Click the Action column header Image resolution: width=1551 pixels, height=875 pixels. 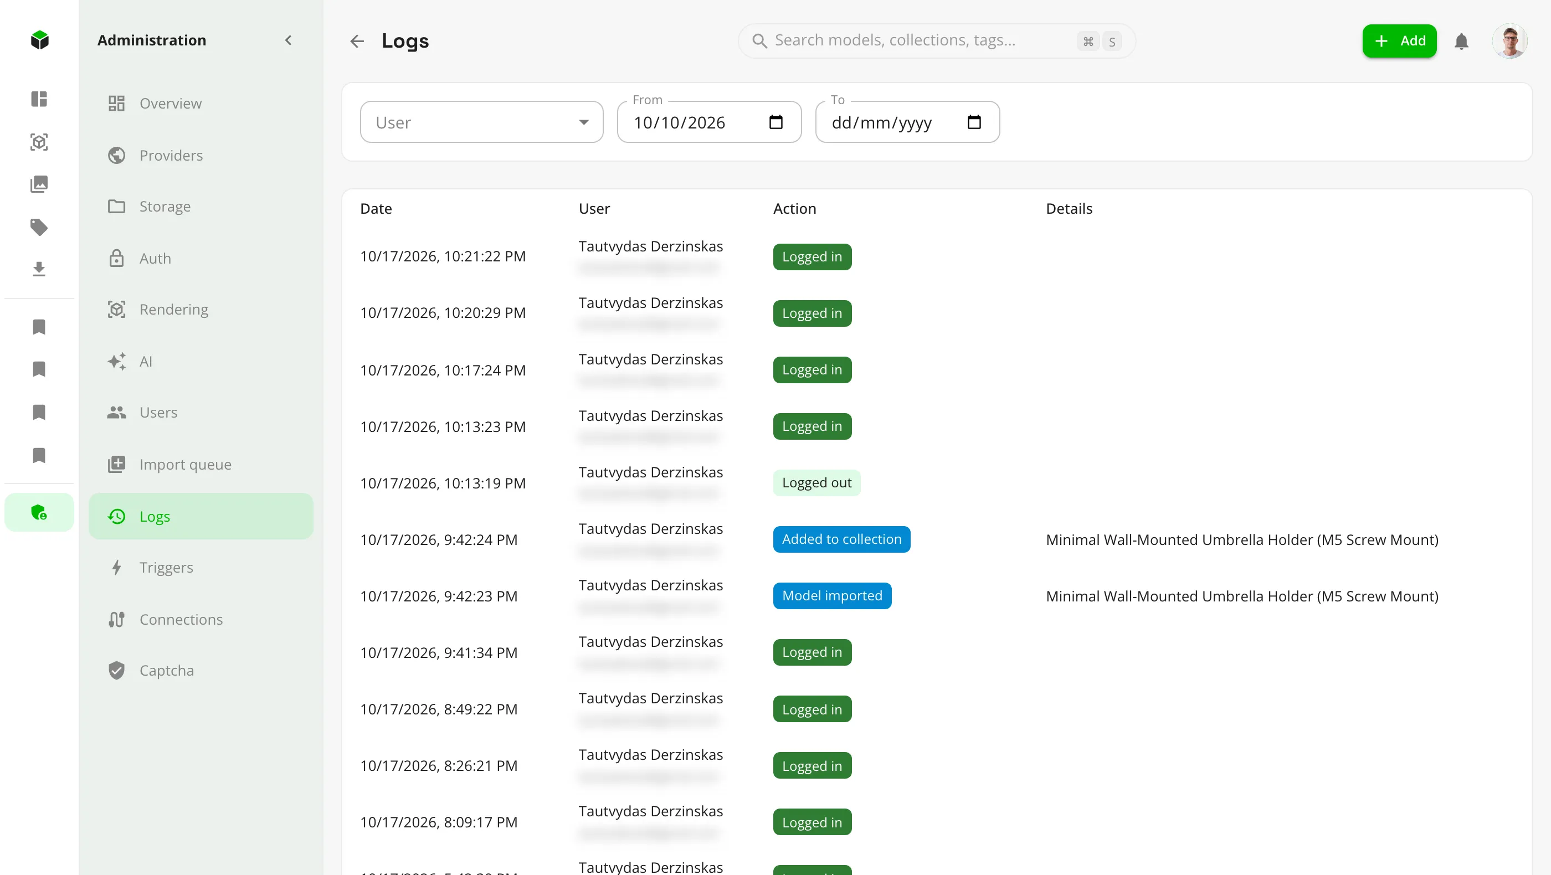794,209
